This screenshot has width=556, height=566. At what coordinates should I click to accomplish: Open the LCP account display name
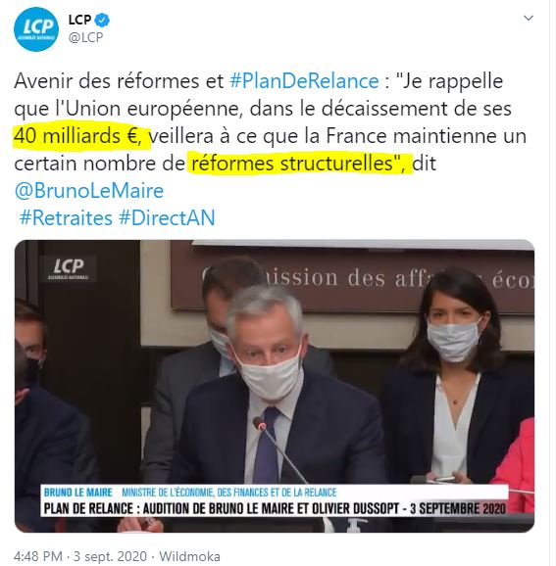(x=79, y=20)
